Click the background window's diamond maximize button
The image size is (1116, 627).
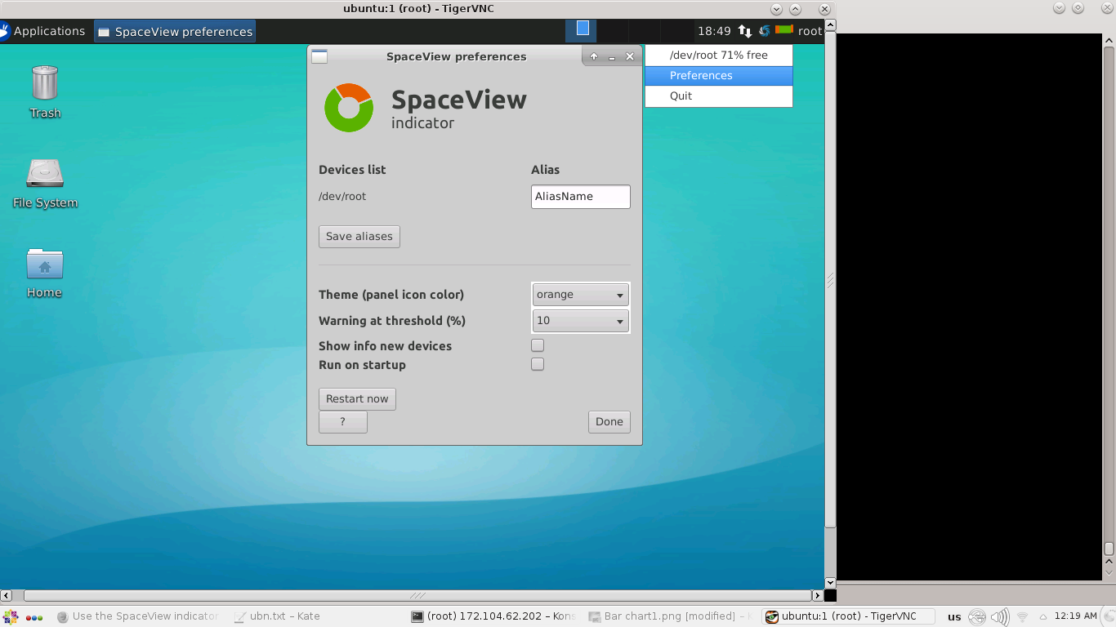pos(1078,7)
